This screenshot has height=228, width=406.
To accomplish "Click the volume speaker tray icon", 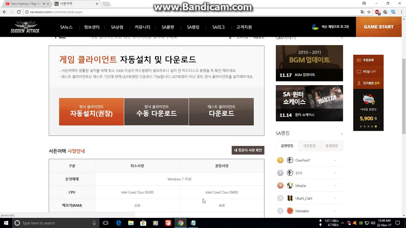I will (373, 223).
